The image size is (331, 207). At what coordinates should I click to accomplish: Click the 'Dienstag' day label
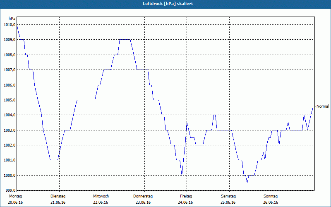pos(58,196)
